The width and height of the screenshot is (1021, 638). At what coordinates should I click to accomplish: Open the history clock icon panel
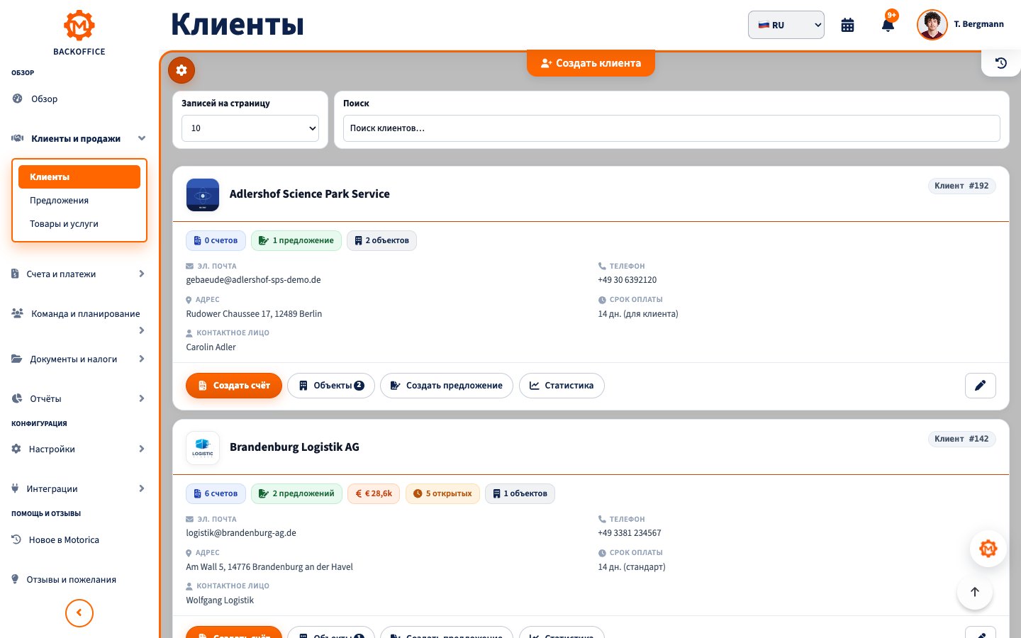tap(1001, 63)
